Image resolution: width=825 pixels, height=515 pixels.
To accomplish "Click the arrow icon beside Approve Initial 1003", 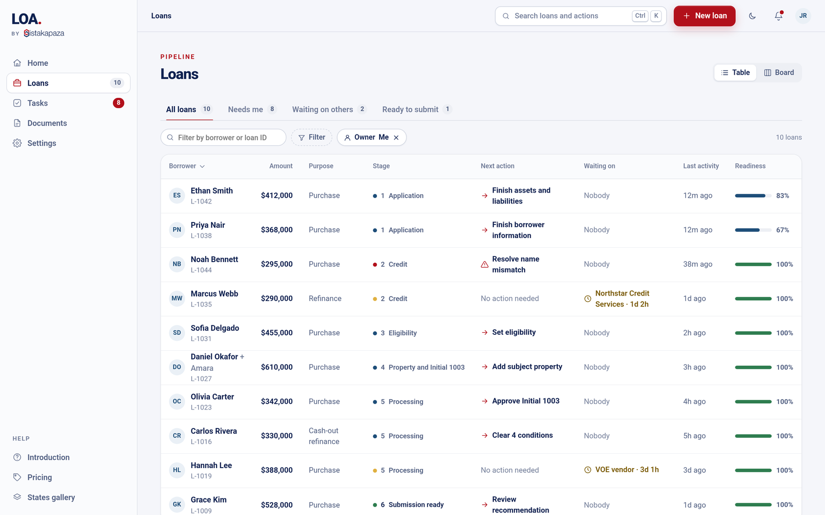I will 485,401.
